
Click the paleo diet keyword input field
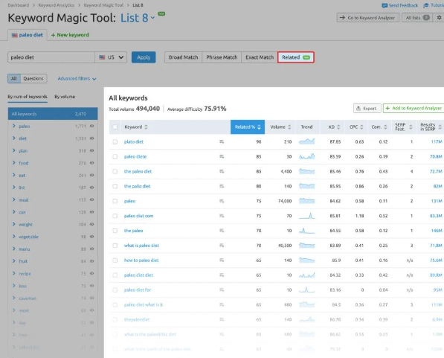click(x=51, y=57)
